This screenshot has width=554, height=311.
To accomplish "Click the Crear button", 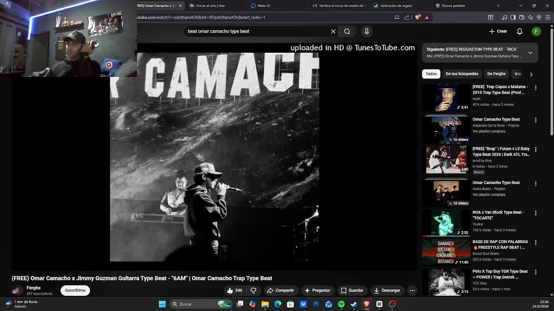I will (498, 31).
